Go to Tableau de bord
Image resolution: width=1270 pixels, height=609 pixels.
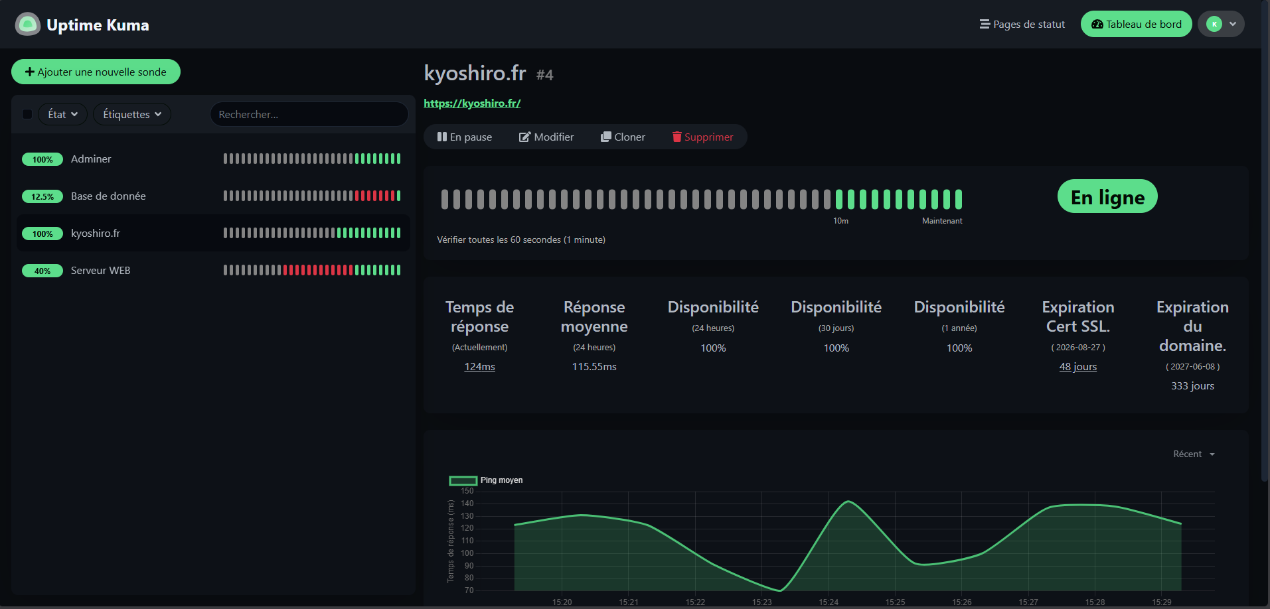click(x=1137, y=24)
